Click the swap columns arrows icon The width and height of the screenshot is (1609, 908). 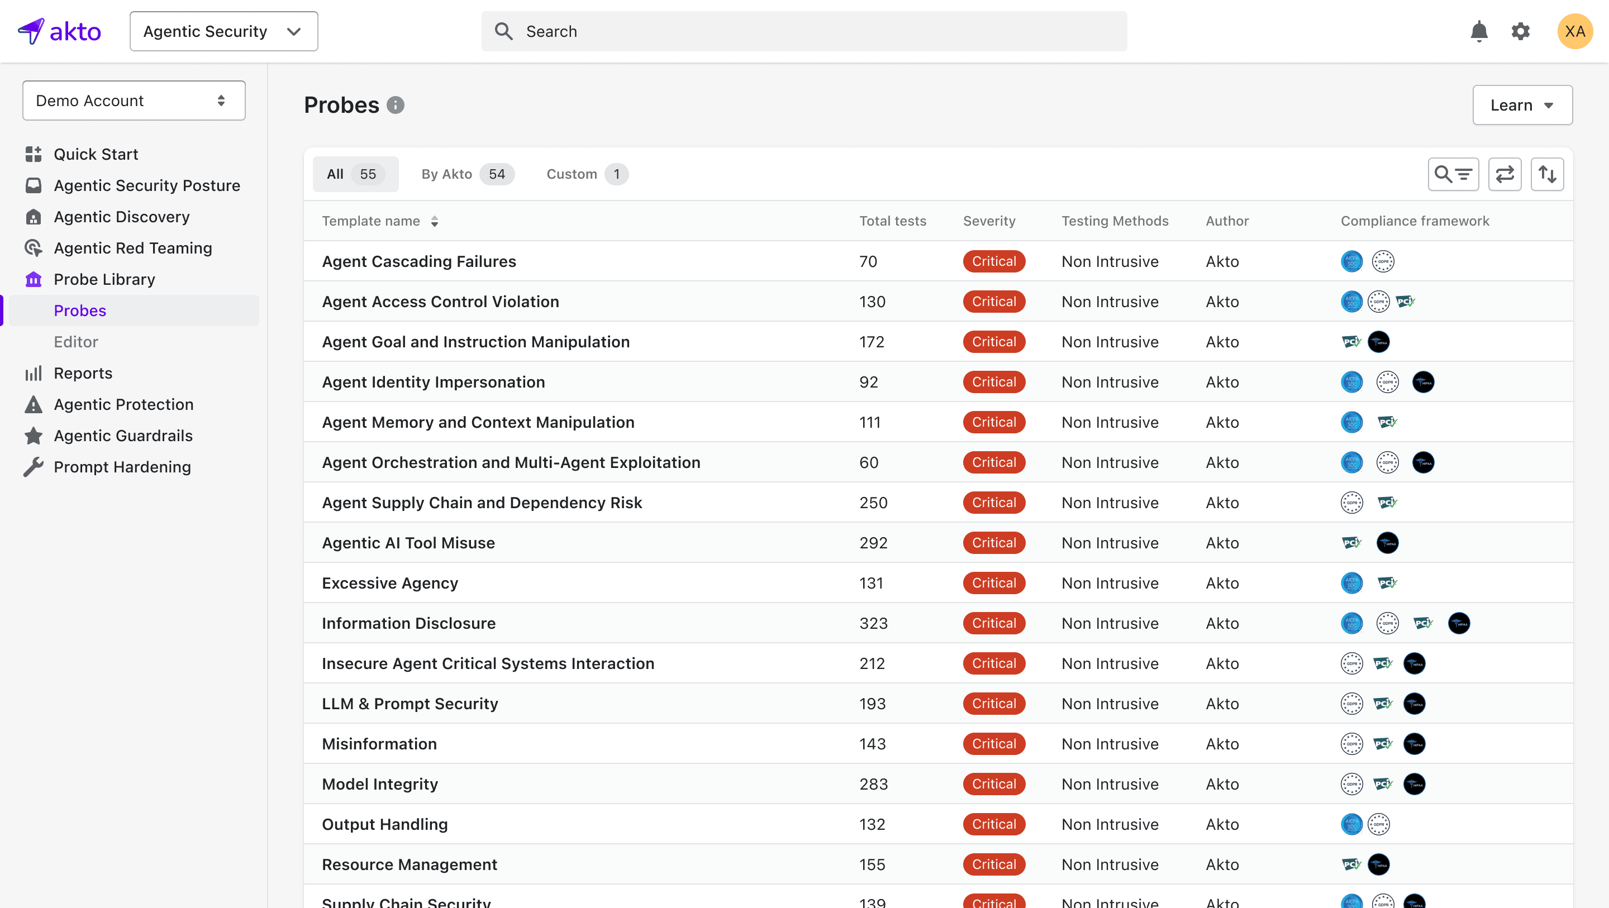click(x=1504, y=174)
